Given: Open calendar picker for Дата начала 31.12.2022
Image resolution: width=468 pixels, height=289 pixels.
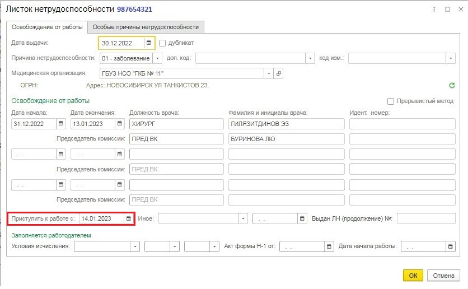Looking at the screenshot, I should pyautogui.click(x=61, y=124).
